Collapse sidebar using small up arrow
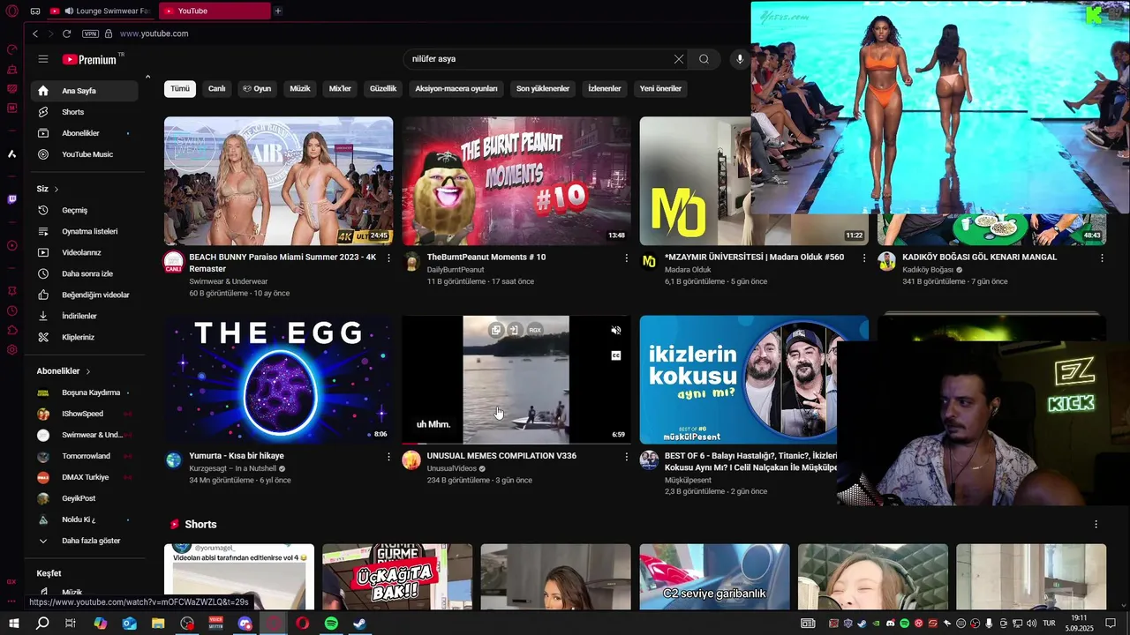Image resolution: width=1130 pixels, height=635 pixels. coord(147,78)
